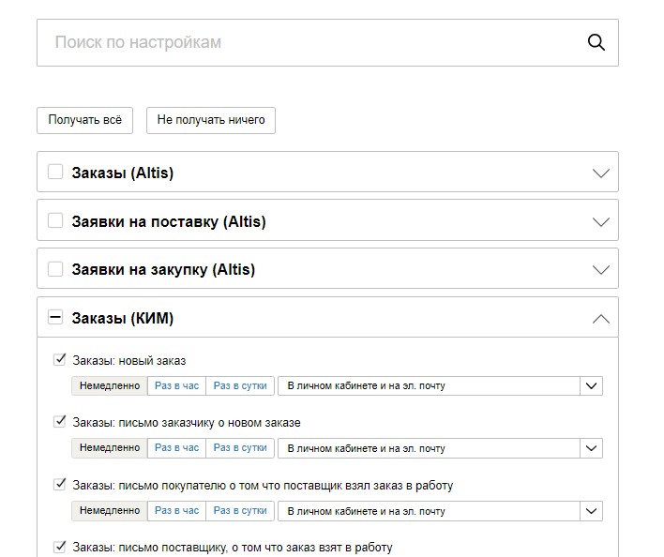Select 'Немедленно' for 'поставщик взял заказ в работу'
Screen dimensions: 664x557
tap(109, 511)
